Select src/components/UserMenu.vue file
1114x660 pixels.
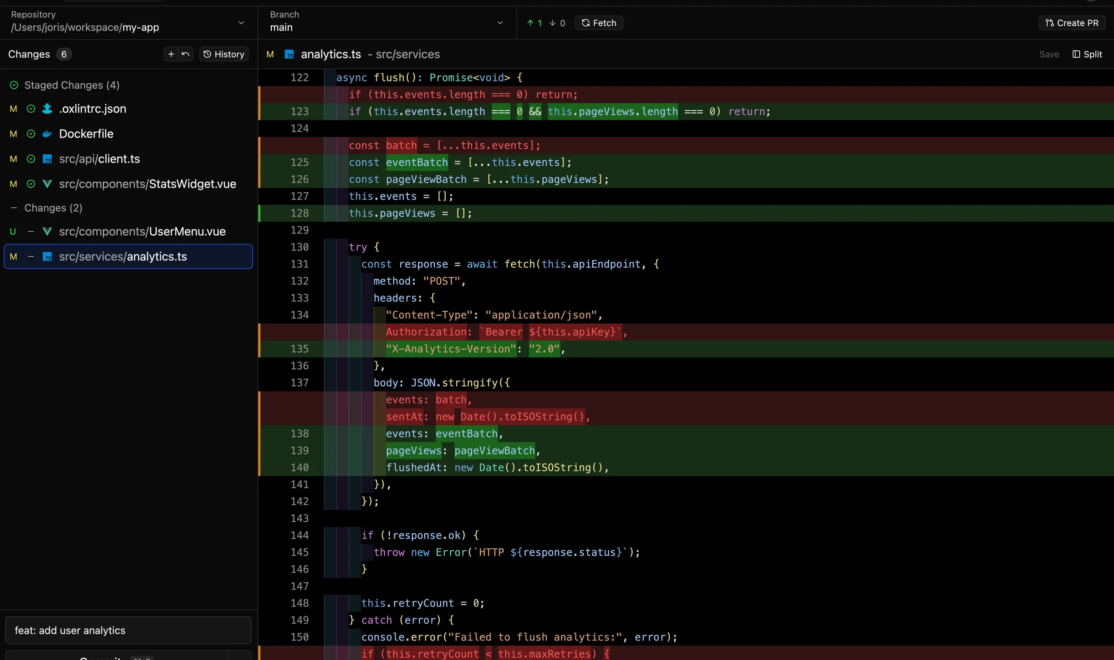pyautogui.click(x=128, y=232)
